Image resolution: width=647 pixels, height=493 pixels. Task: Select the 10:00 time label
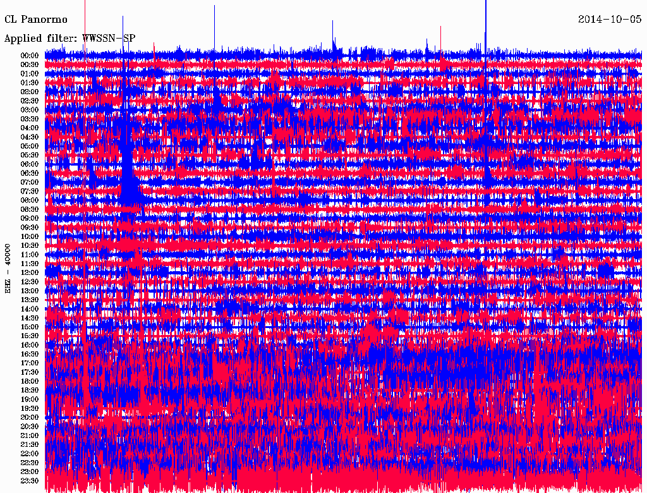click(30, 236)
